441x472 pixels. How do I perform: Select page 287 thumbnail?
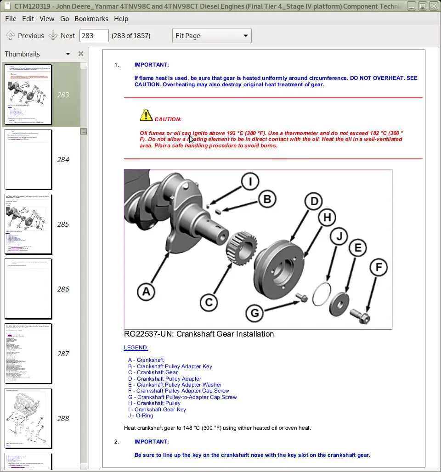[x=28, y=354]
